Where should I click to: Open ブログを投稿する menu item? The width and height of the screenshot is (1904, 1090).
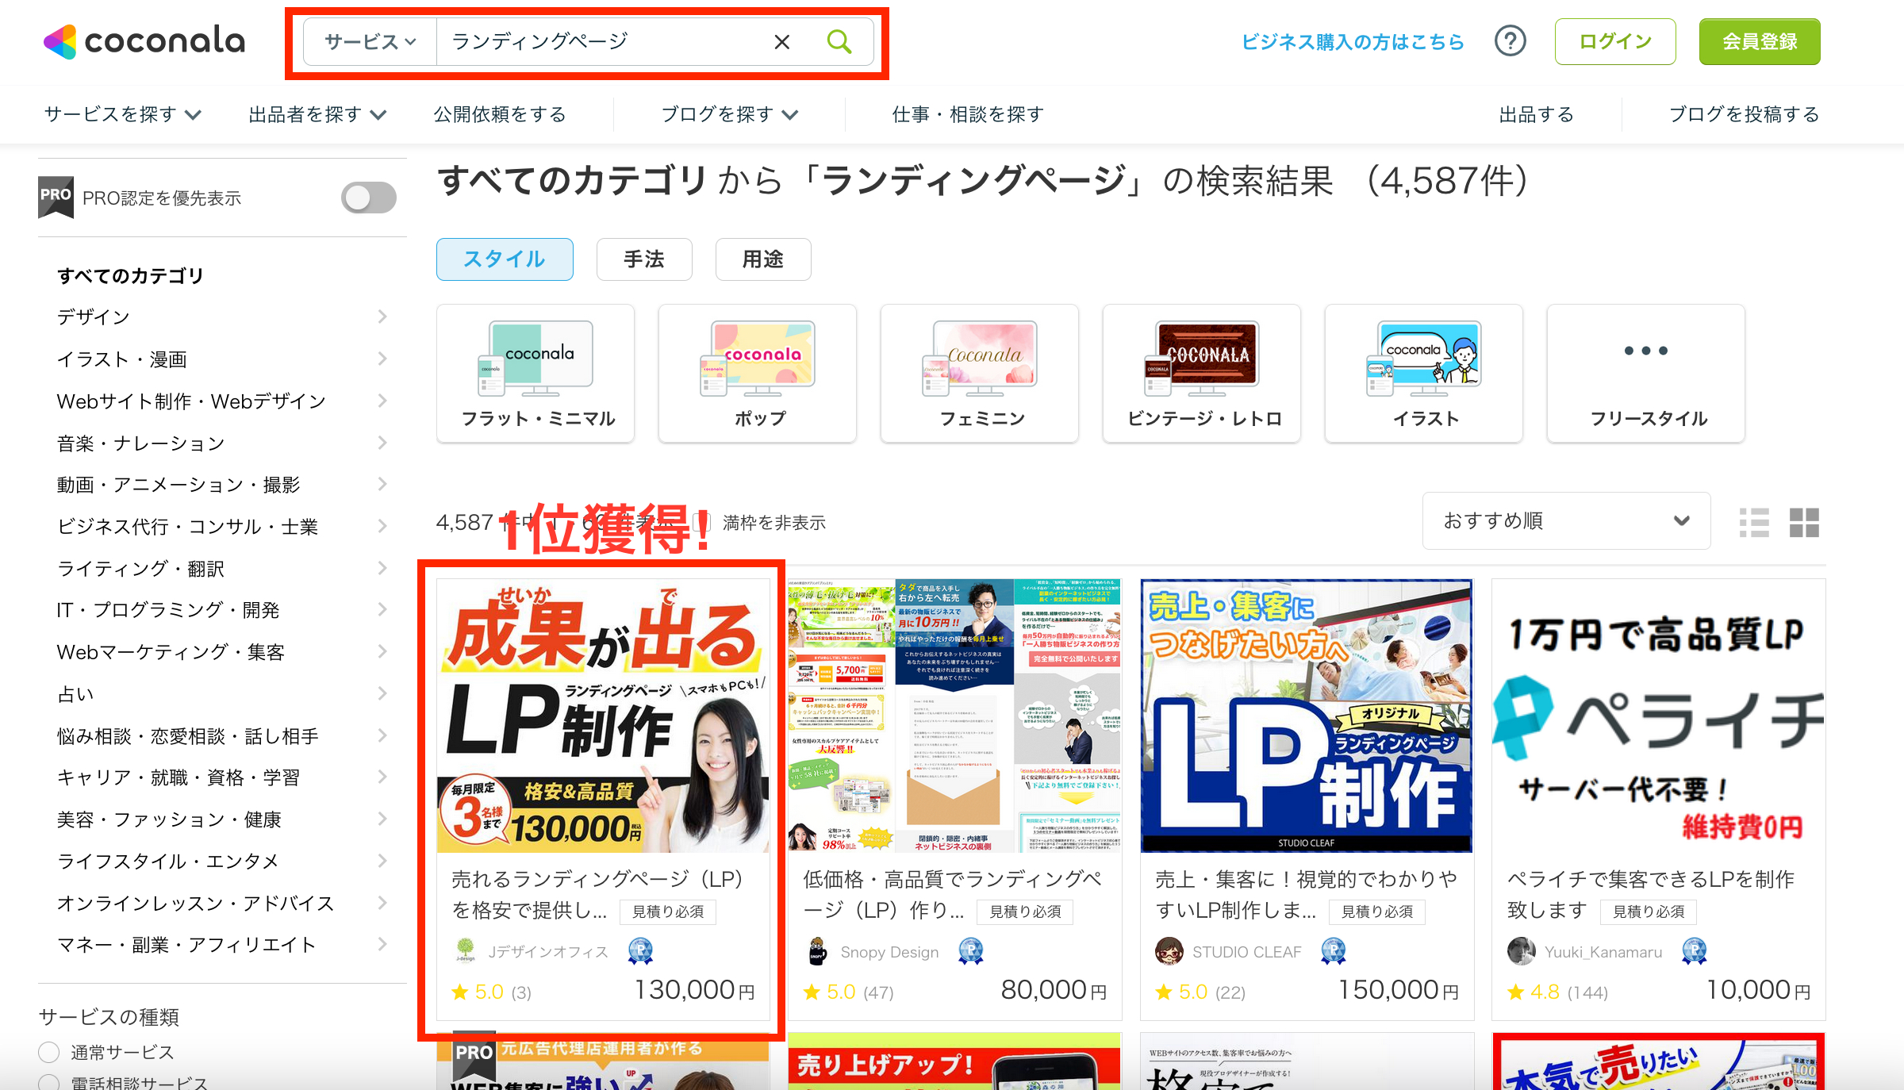pos(1744,114)
